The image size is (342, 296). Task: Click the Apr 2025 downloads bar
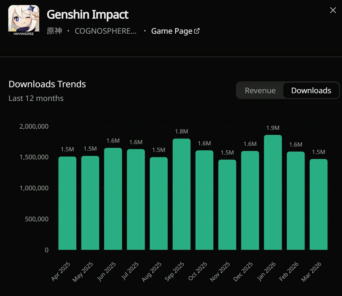tap(67, 203)
